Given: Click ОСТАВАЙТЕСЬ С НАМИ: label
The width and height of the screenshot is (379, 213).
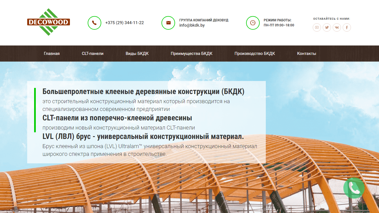Looking at the screenshot, I should [332, 19].
